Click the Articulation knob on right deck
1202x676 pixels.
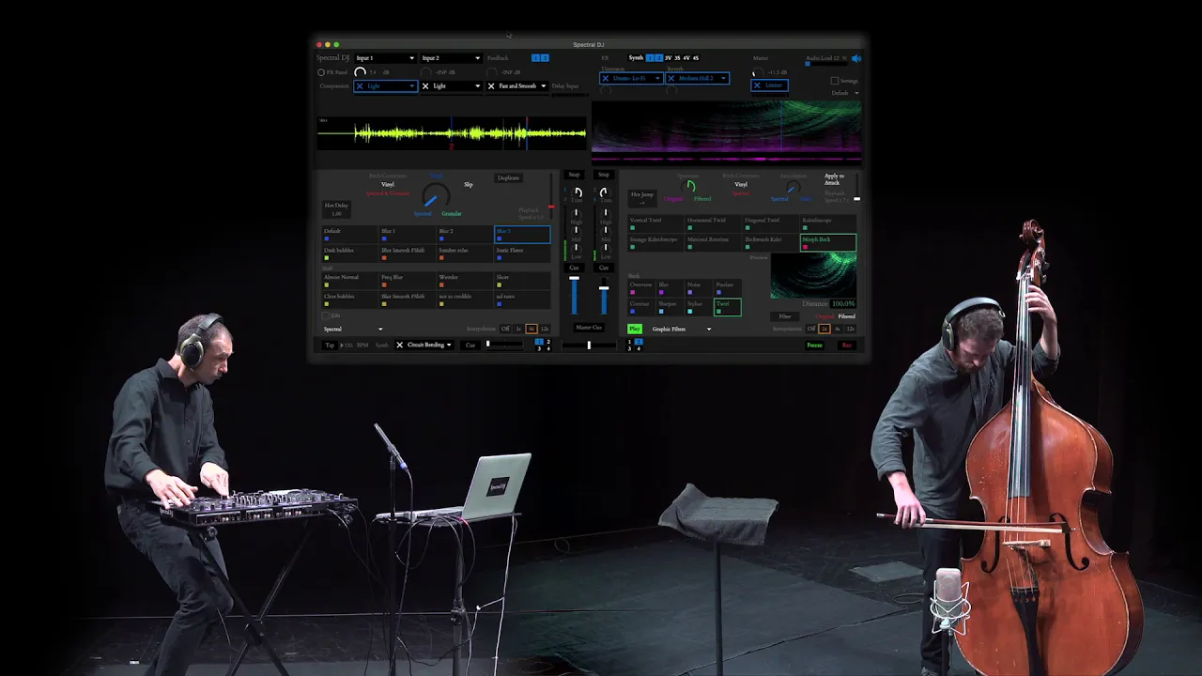[x=794, y=187]
